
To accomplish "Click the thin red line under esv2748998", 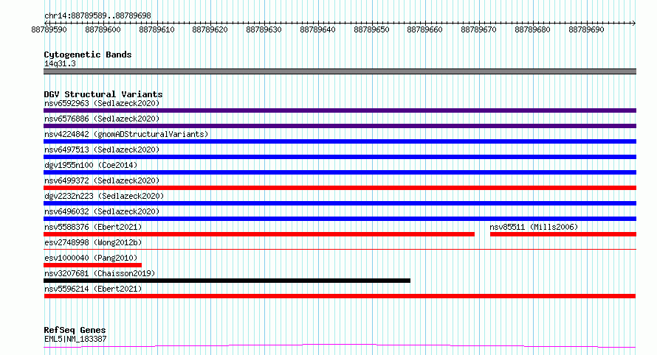I will click(340, 249).
